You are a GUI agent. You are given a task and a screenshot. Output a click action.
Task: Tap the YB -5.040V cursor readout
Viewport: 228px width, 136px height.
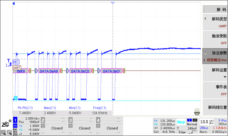[29, 130]
